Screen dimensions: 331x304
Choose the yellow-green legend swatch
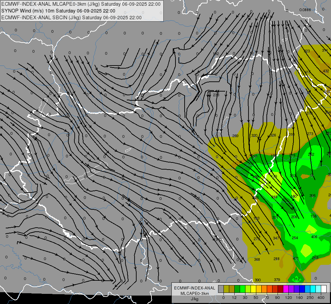[248, 289]
